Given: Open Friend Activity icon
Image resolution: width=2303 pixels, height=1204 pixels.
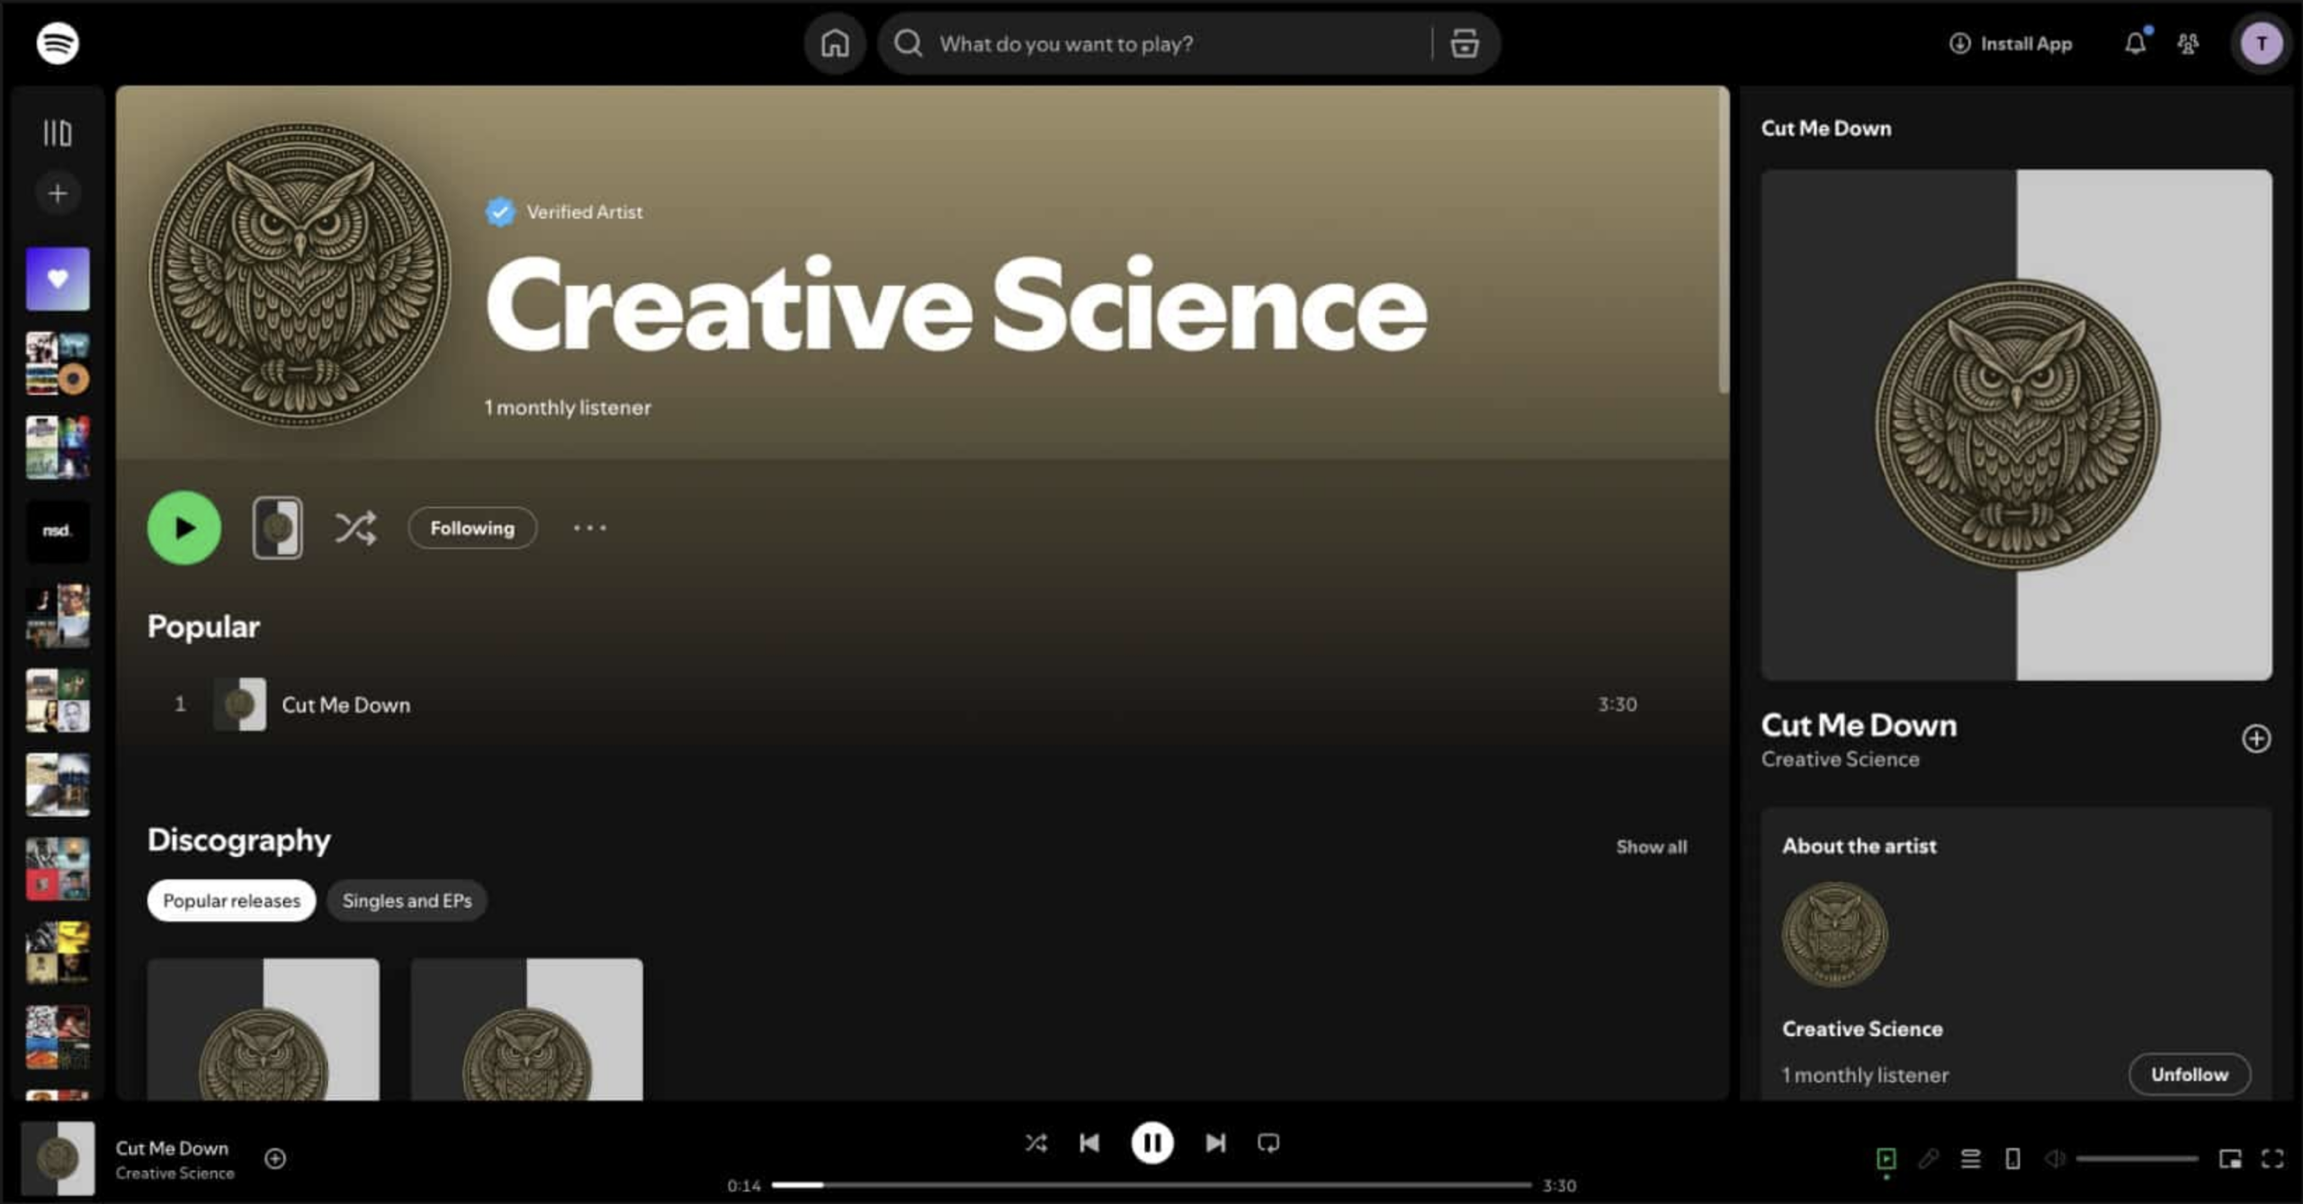Looking at the screenshot, I should (x=2188, y=43).
